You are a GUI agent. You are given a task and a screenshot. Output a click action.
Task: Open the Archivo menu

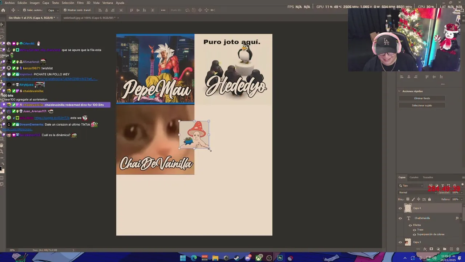coord(9,3)
